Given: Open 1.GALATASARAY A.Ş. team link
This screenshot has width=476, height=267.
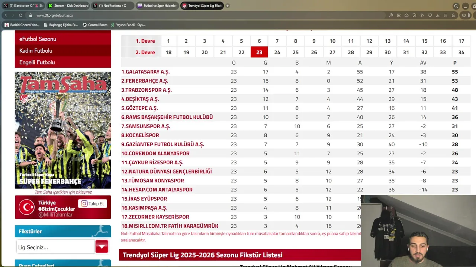Looking at the screenshot, I should pyautogui.click(x=145, y=72).
